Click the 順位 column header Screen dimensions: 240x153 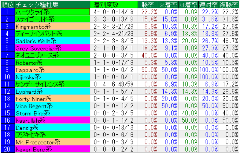[7, 5]
